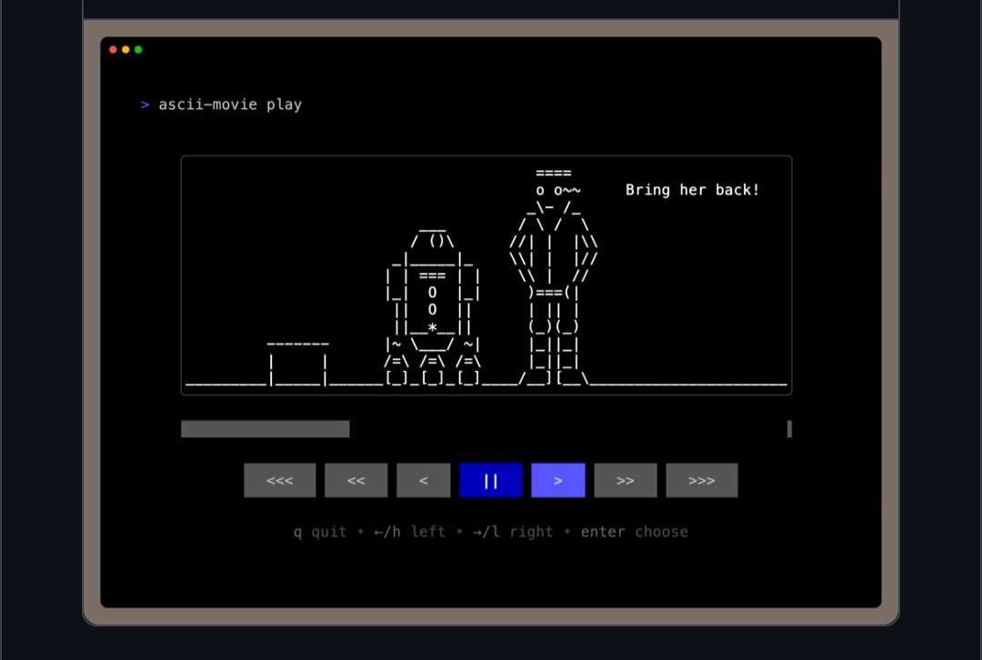Click the ASCII C-3PO robot figure
Screen dimensions: 982x660
coord(554,276)
